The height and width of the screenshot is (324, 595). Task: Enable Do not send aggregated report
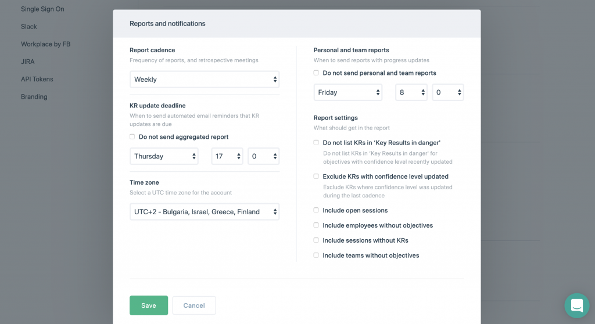[132, 136]
